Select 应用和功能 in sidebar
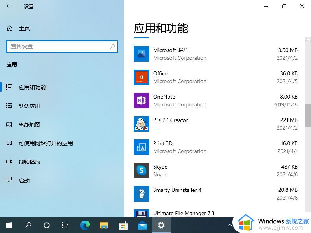The width and height of the screenshot is (311, 233). [x=32, y=87]
